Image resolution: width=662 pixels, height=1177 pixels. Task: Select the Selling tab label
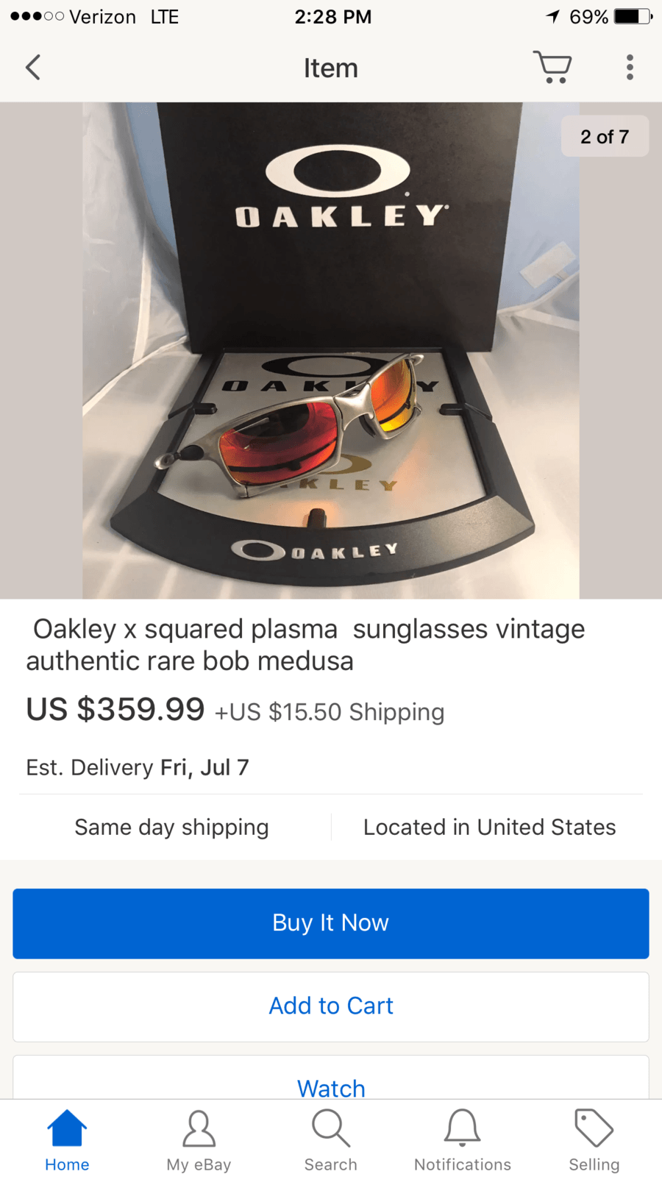[x=594, y=1164]
